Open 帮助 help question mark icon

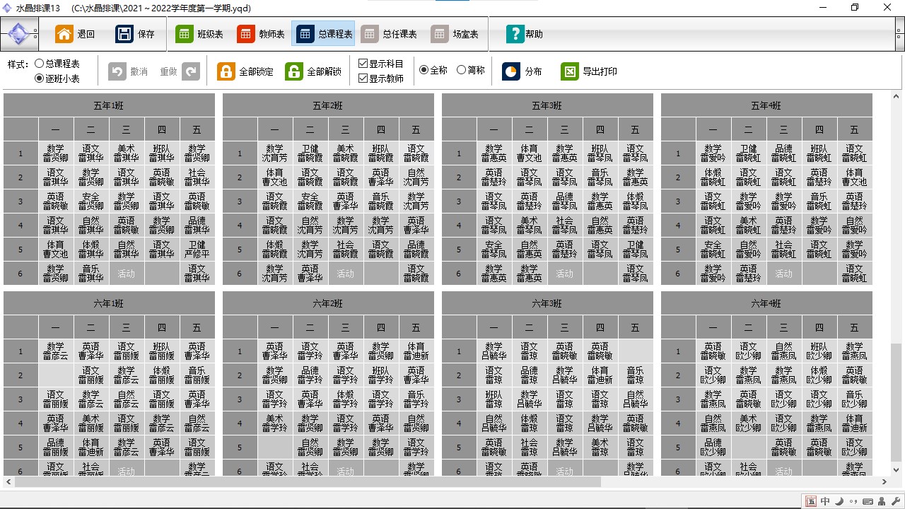click(x=515, y=34)
